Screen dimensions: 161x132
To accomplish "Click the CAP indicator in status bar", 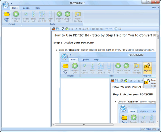I will click(143, 129).
